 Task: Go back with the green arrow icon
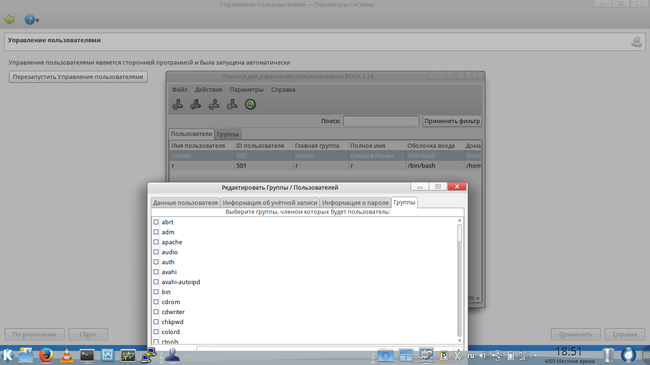9,20
